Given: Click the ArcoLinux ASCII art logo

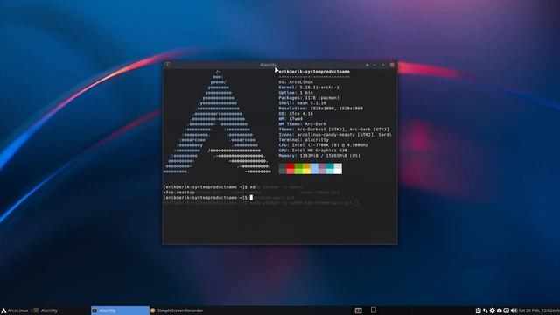Looking at the screenshot, I should click(218, 122).
